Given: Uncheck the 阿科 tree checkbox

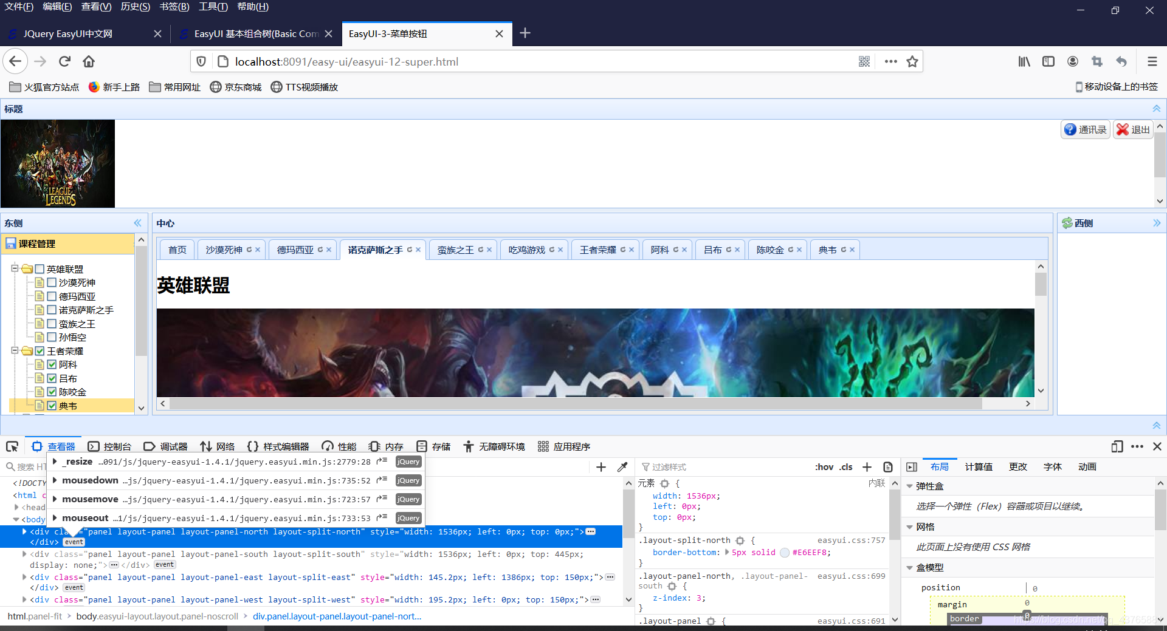Looking at the screenshot, I should pyautogui.click(x=52, y=364).
